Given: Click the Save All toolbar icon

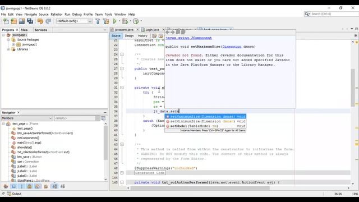Looking at the screenshot, I should pos(30,21).
